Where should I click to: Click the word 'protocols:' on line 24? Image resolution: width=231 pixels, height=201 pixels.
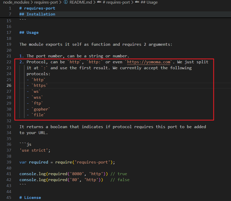point(38,74)
